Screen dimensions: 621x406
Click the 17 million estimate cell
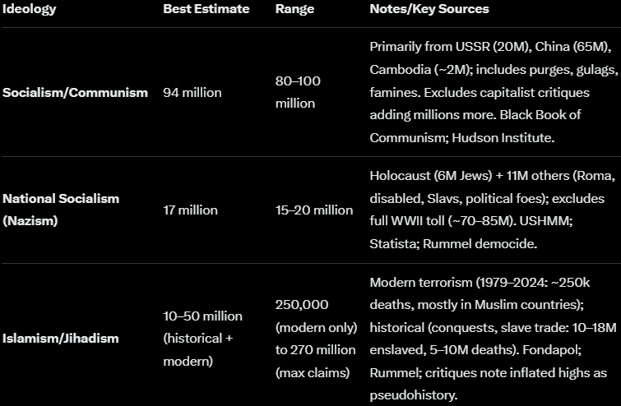191,210
